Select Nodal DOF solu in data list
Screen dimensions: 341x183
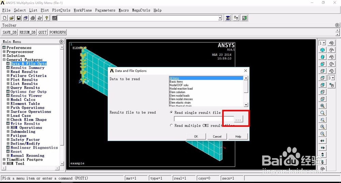[x=179, y=85]
